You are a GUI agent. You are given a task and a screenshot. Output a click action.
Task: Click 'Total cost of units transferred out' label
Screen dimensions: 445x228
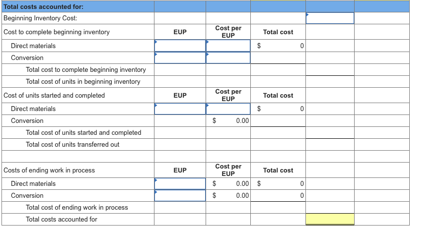[x=73, y=144]
